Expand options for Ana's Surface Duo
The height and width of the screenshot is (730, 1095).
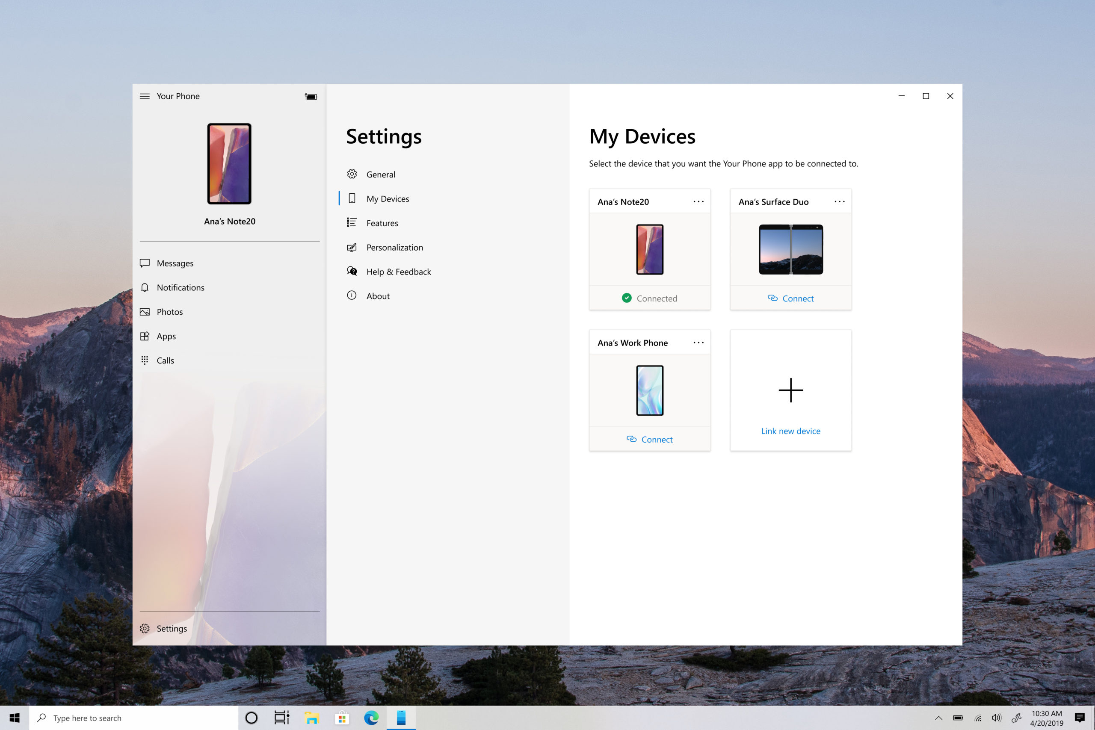839,201
